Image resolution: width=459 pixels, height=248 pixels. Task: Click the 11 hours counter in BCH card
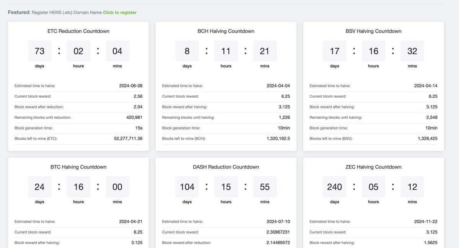tap(226, 51)
